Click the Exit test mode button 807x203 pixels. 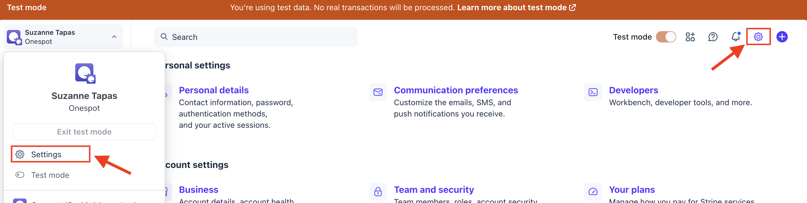pyautogui.click(x=84, y=132)
